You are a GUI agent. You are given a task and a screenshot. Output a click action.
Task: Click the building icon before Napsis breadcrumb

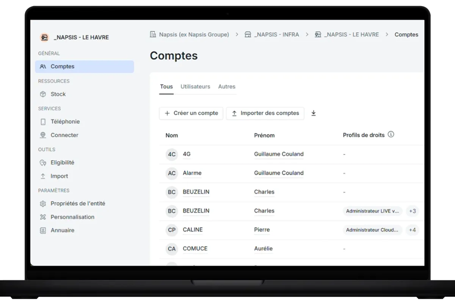153,34
